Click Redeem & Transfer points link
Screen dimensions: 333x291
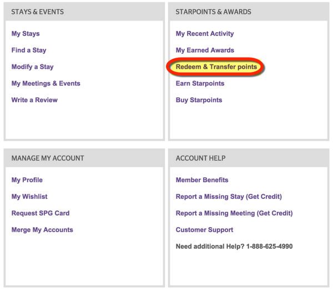click(216, 67)
